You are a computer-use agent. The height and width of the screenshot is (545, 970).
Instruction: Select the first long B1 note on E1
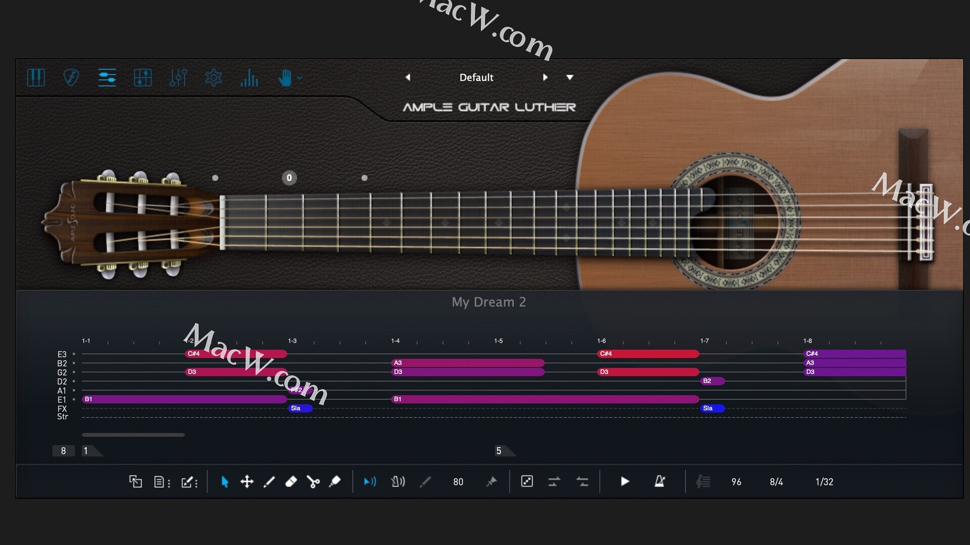point(184,399)
